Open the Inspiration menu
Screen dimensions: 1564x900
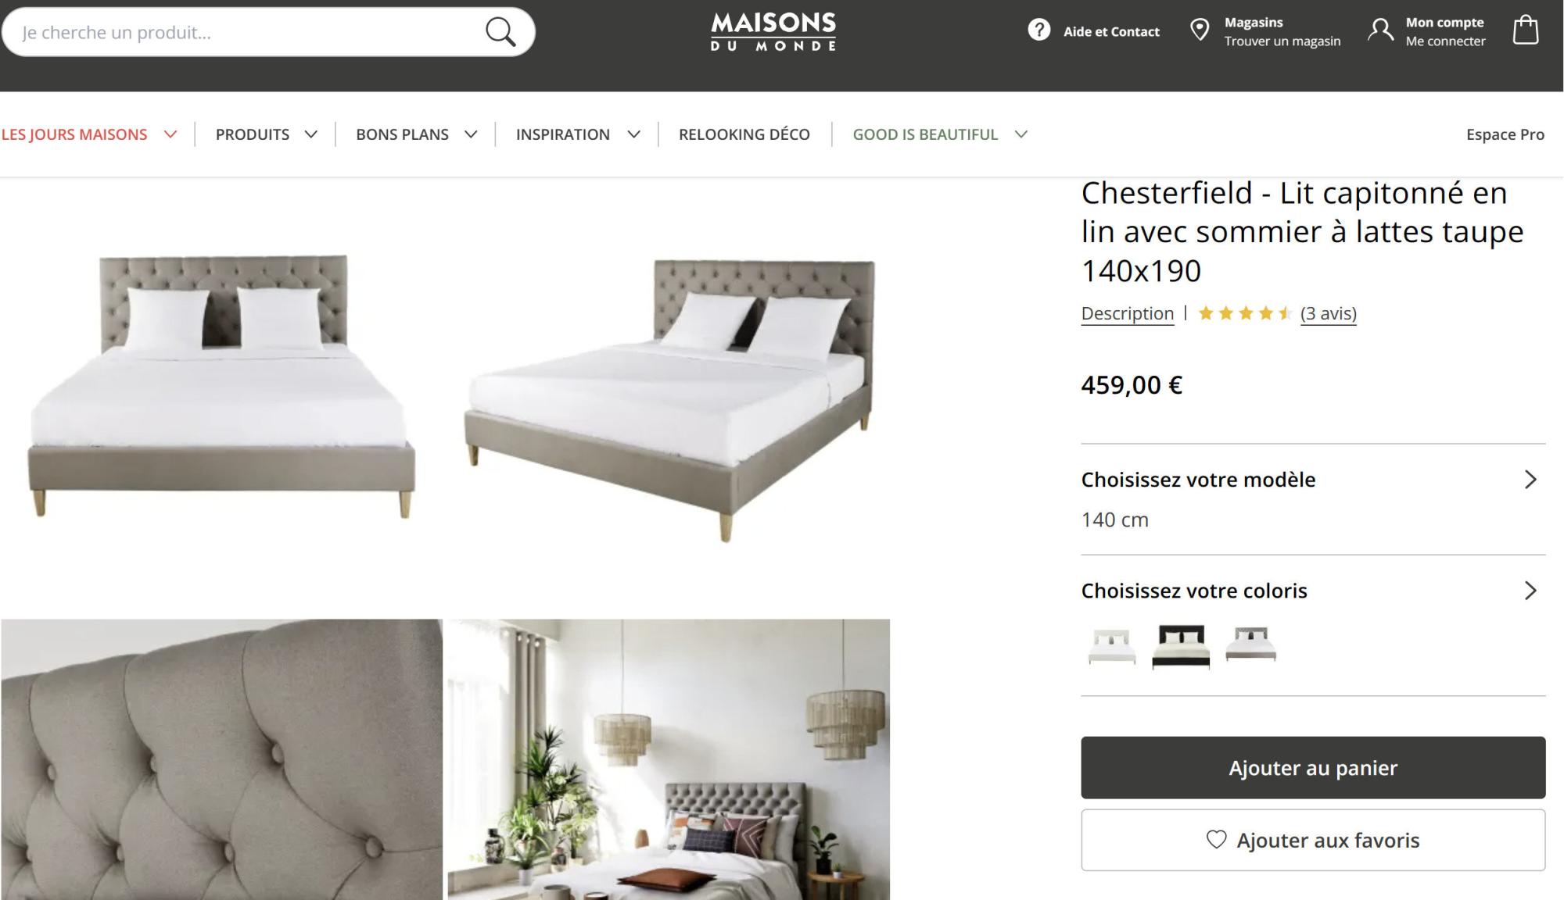coord(578,134)
